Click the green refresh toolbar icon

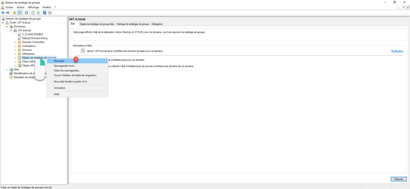38,12
